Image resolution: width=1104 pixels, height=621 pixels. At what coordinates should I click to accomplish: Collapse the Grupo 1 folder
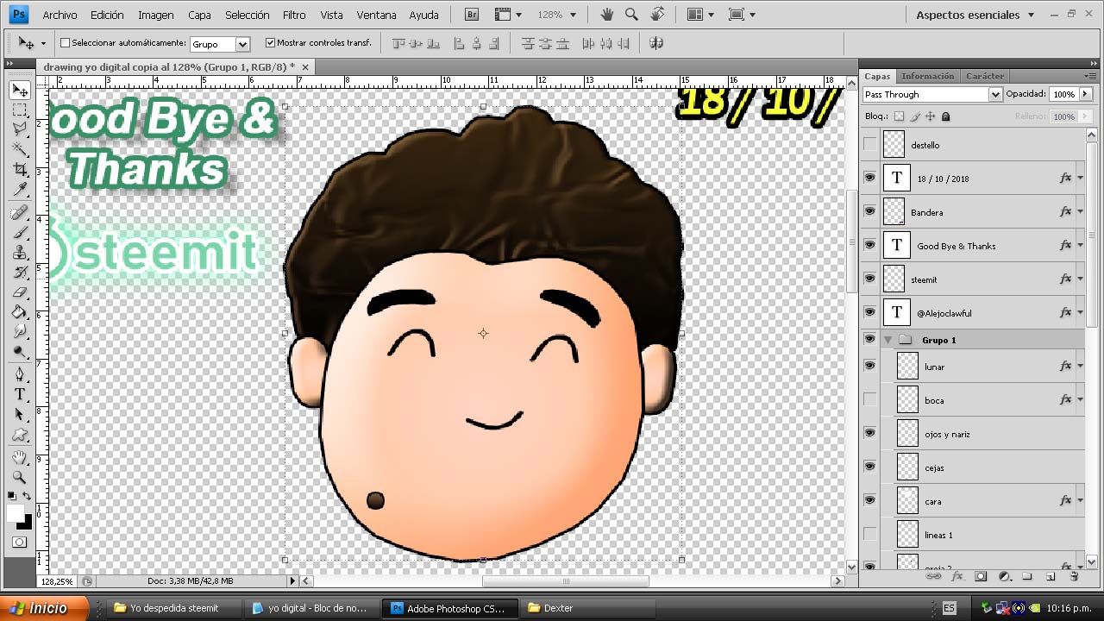[x=888, y=340]
